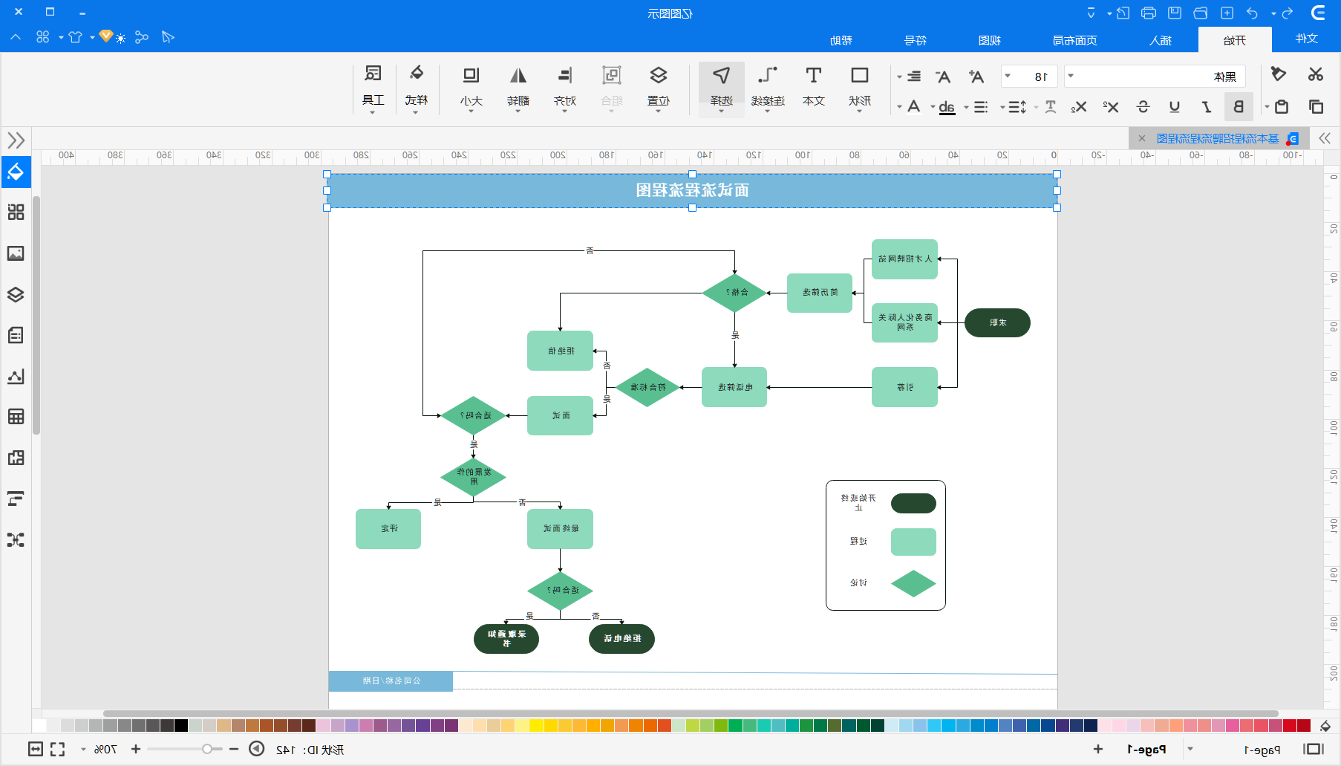Decrease font size with the smaller A icon

[943, 77]
